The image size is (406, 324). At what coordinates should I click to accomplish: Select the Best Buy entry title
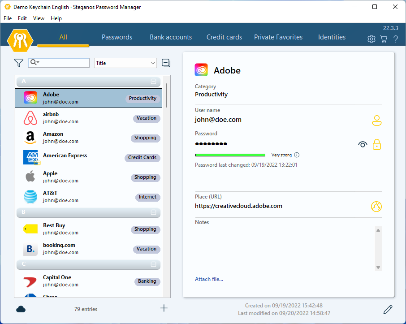[x=54, y=225]
